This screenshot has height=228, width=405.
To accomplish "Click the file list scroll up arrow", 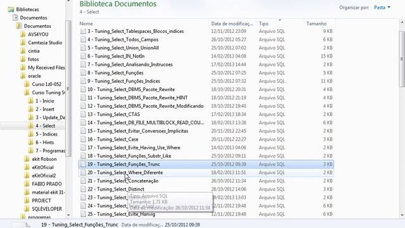I will [402, 23].
